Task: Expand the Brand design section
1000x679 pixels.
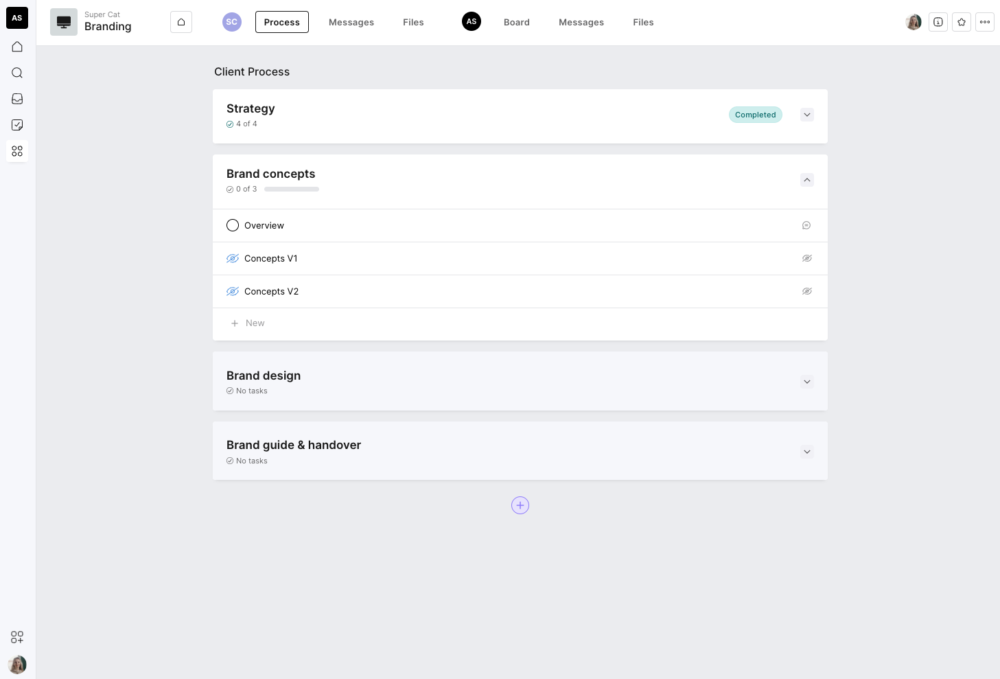Action: (807, 382)
